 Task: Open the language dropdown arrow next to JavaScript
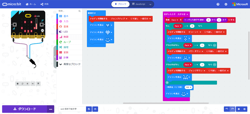(x=150, y=4)
